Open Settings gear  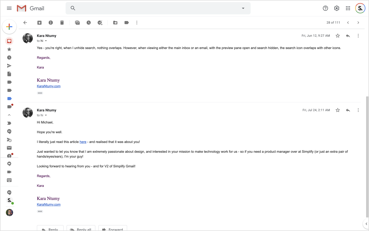(x=337, y=8)
